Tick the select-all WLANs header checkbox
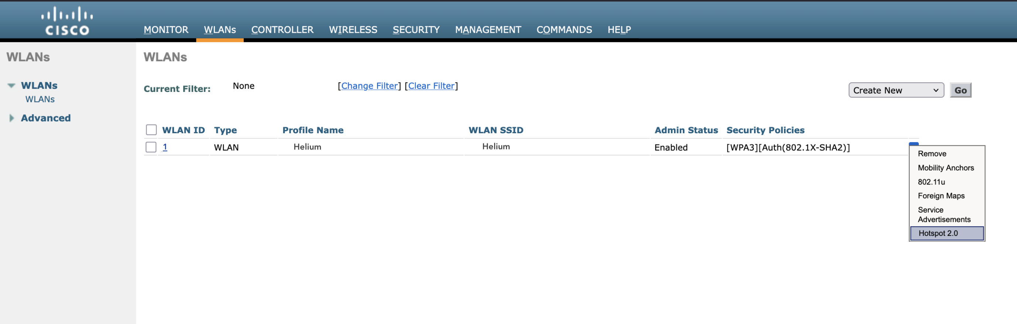1017x324 pixels. point(151,130)
